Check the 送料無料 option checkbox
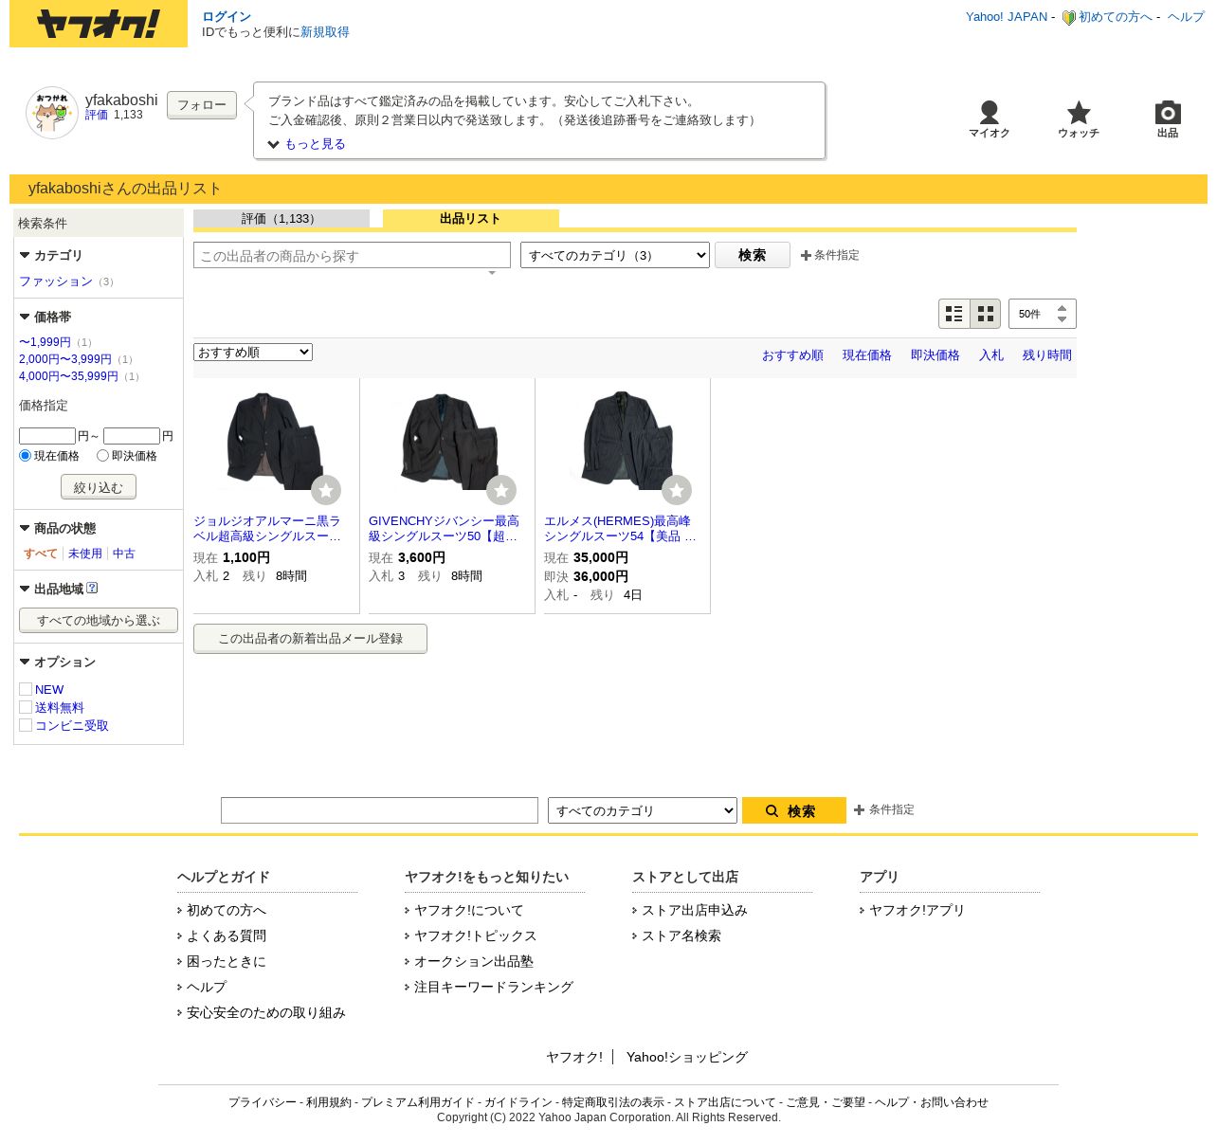1217x1144 pixels. point(26,707)
